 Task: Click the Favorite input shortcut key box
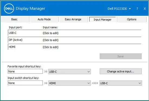25,71
